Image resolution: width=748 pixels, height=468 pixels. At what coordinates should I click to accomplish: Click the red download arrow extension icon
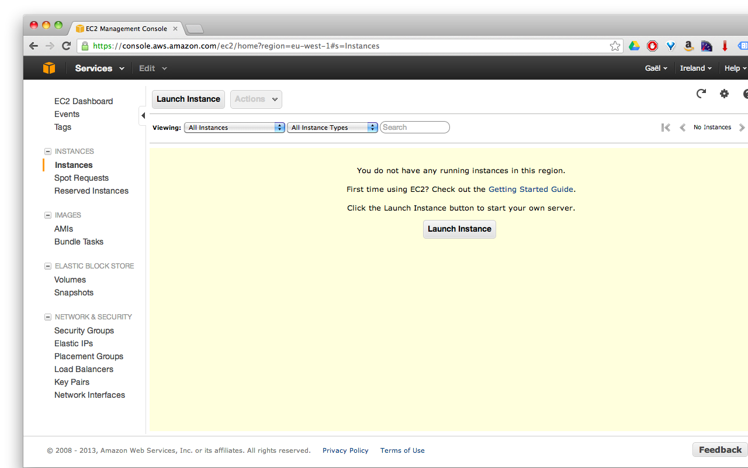[725, 45]
